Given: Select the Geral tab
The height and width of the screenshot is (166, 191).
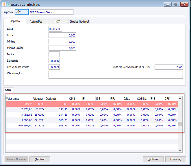Looking at the screenshot, I should (x=8, y=90).
